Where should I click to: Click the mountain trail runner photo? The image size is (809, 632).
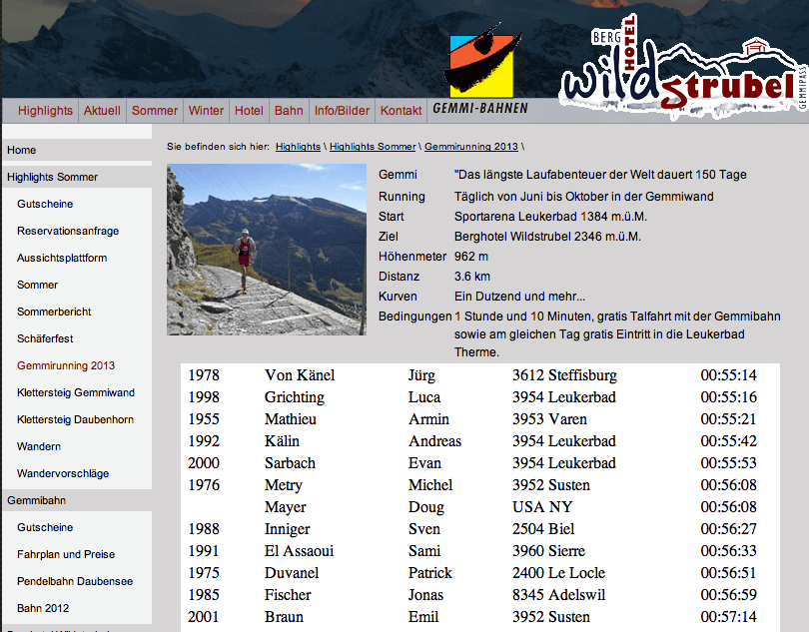point(267,250)
